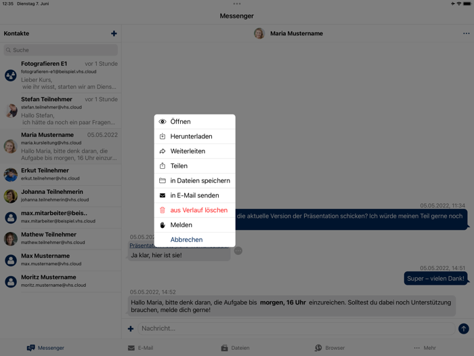Click the Maria Mustername title in chat header
The height and width of the screenshot is (356, 474).
(297, 34)
